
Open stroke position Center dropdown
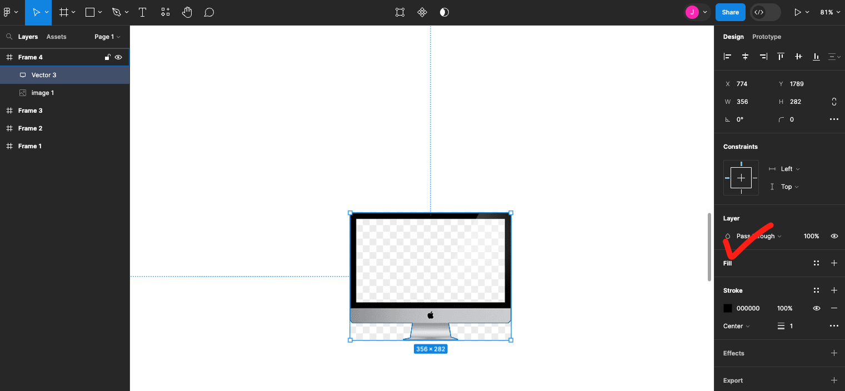coord(737,326)
